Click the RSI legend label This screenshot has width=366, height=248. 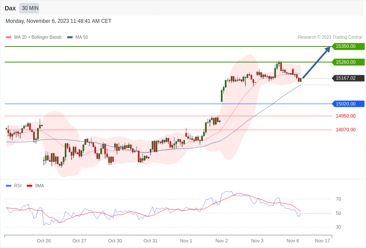pyautogui.click(x=18, y=186)
